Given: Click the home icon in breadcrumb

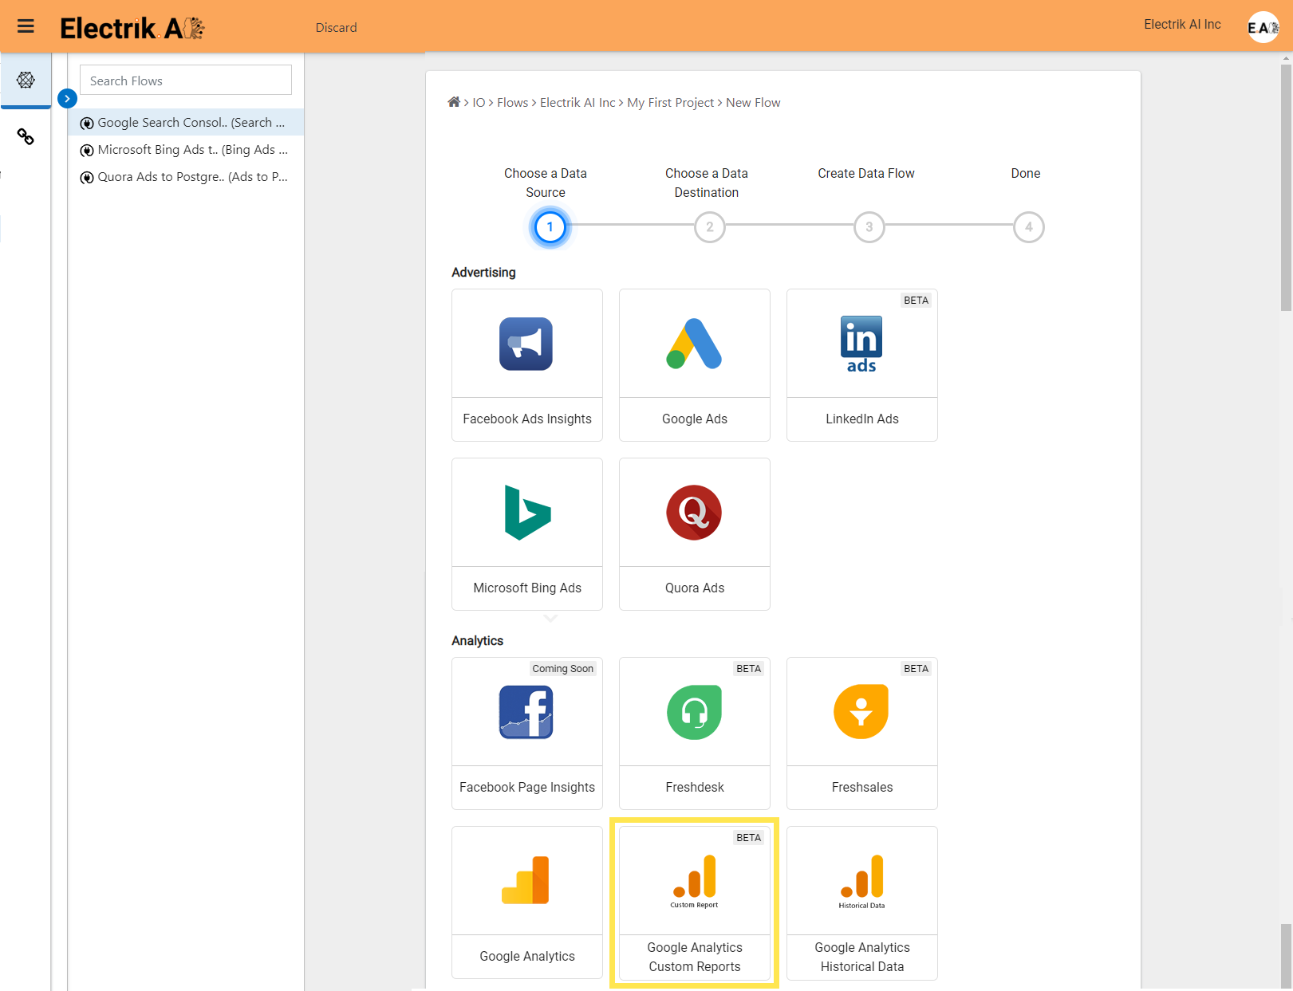Looking at the screenshot, I should click(454, 102).
